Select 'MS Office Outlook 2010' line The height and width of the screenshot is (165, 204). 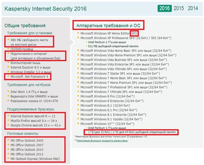[x=27, y=150]
